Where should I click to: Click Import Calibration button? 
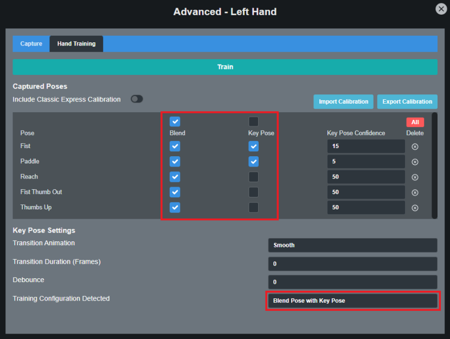coord(343,101)
